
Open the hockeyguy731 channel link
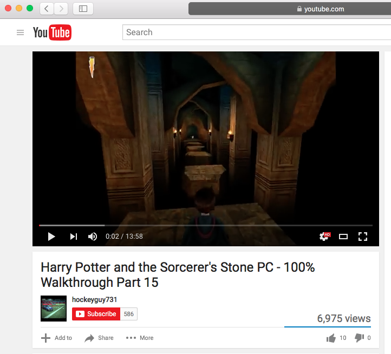point(95,299)
